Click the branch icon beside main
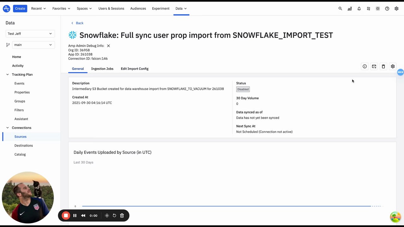Screen dimensions: 404x227 point(8,45)
